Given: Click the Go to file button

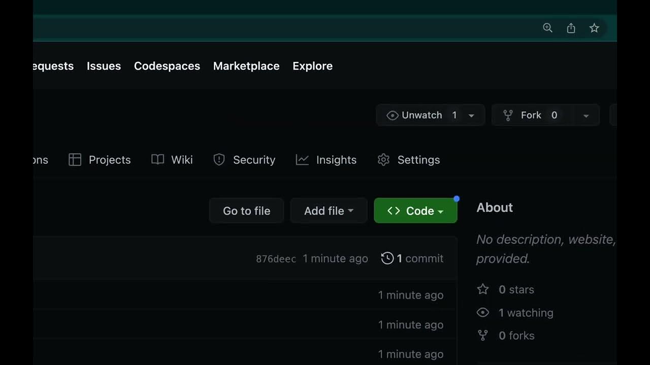Looking at the screenshot, I should (x=246, y=211).
